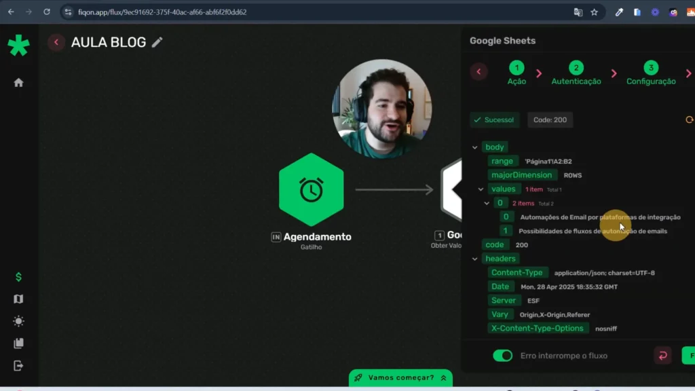Open the dollar sign billing icon
Image resolution: width=695 pixels, height=391 pixels.
[18, 277]
